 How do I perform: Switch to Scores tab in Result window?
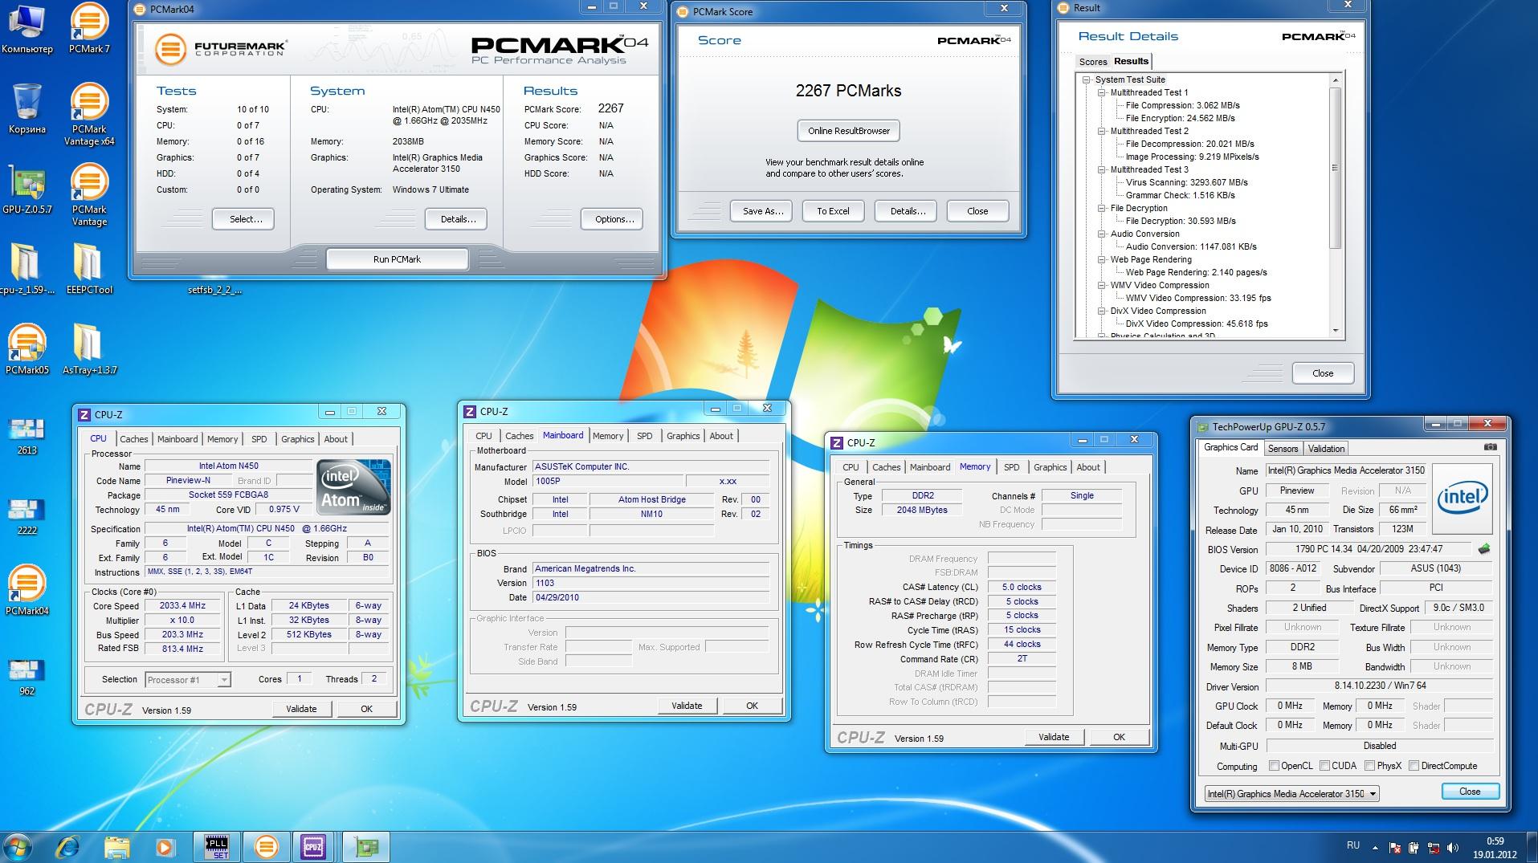click(x=1092, y=62)
